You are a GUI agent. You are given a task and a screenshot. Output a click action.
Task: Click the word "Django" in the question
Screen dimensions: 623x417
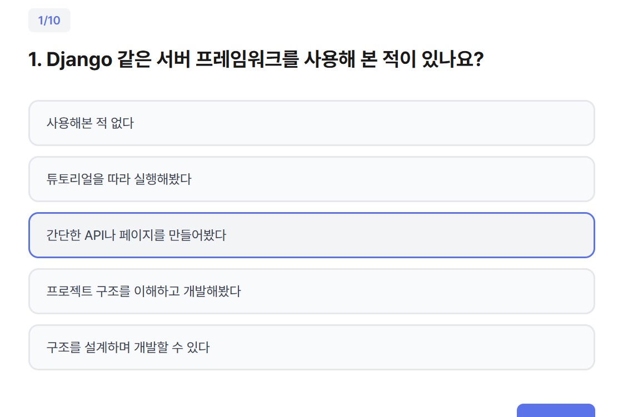pyautogui.click(x=79, y=60)
